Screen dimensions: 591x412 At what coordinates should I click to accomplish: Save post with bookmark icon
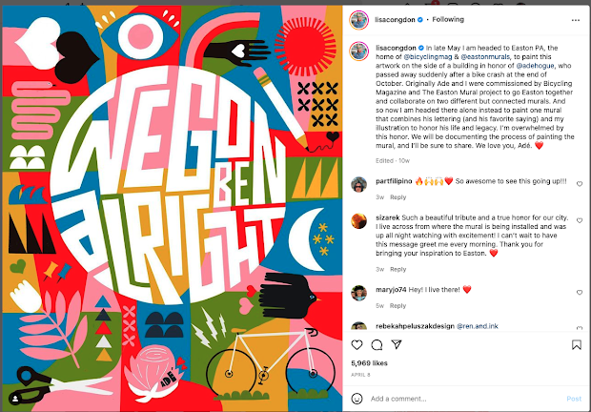pyautogui.click(x=577, y=344)
